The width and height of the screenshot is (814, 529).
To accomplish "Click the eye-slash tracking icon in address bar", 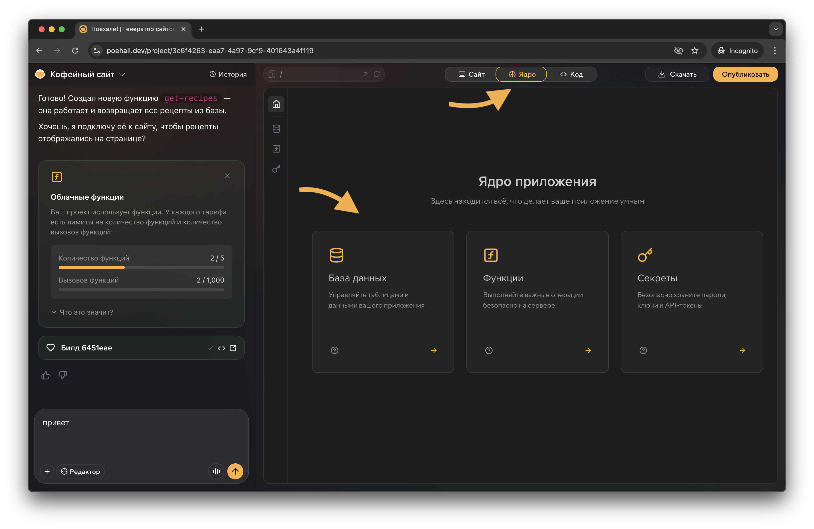I will click(678, 51).
